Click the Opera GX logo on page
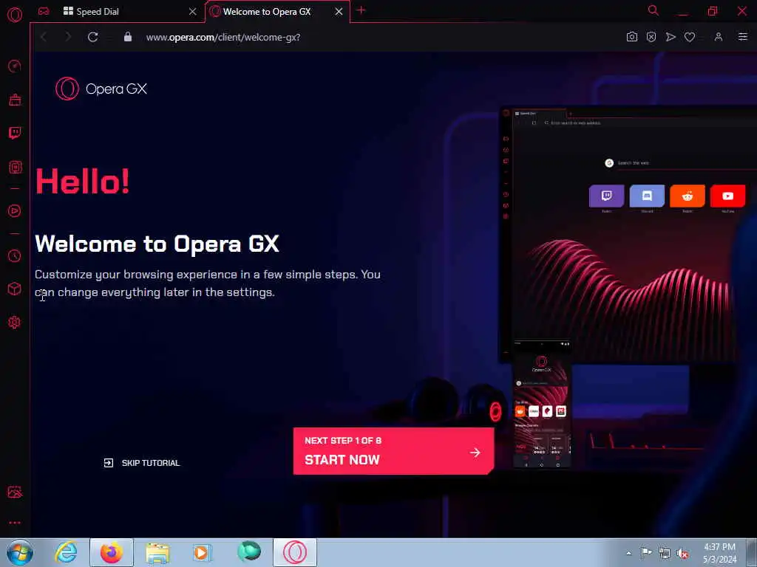This screenshot has width=757, height=567. tap(101, 89)
